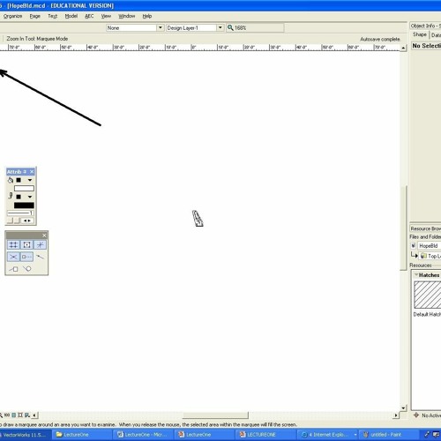Toggle the Snap to Grid constraint
Screen dimensions: 441x441
pos(13,244)
